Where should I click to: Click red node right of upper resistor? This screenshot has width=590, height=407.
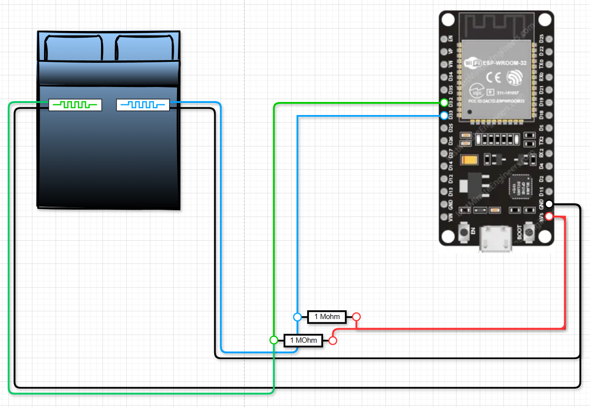coord(356,317)
